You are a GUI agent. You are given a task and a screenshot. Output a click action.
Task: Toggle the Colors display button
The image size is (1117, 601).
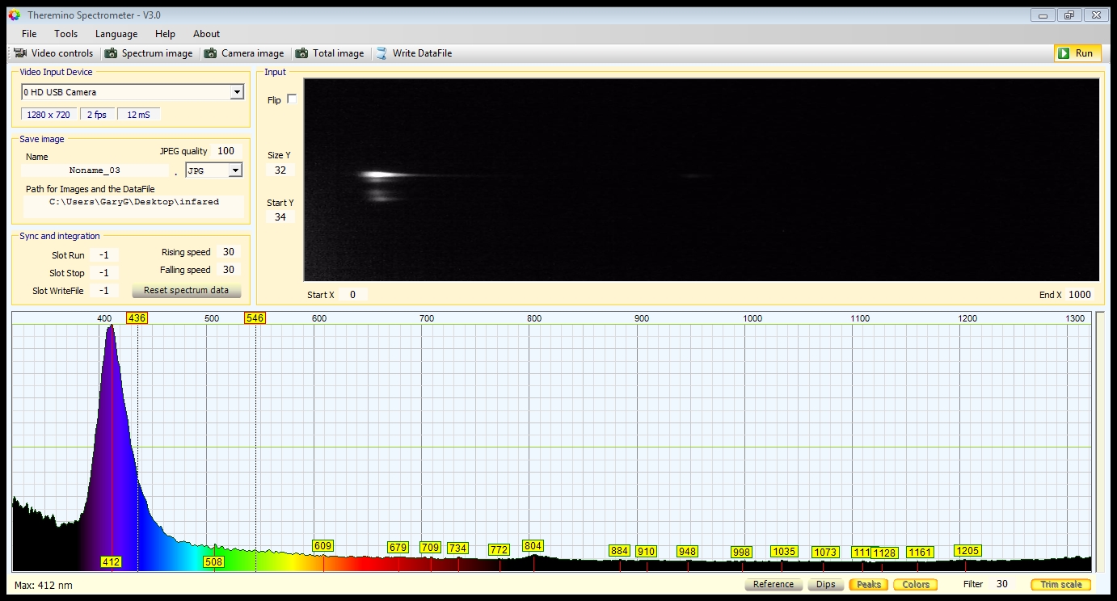tap(916, 584)
